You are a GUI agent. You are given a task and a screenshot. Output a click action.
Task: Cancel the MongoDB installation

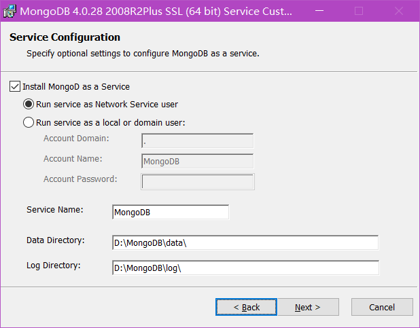pyautogui.click(x=382, y=307)
